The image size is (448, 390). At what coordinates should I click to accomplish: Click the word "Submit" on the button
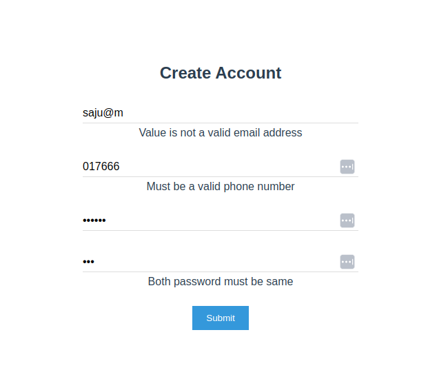tap(221, 318)
